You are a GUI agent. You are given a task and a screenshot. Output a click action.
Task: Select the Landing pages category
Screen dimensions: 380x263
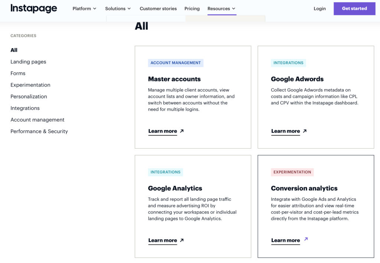pos(28,61)
